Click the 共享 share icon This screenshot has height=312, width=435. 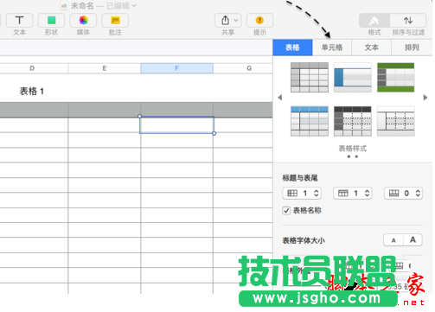(225, 21)
